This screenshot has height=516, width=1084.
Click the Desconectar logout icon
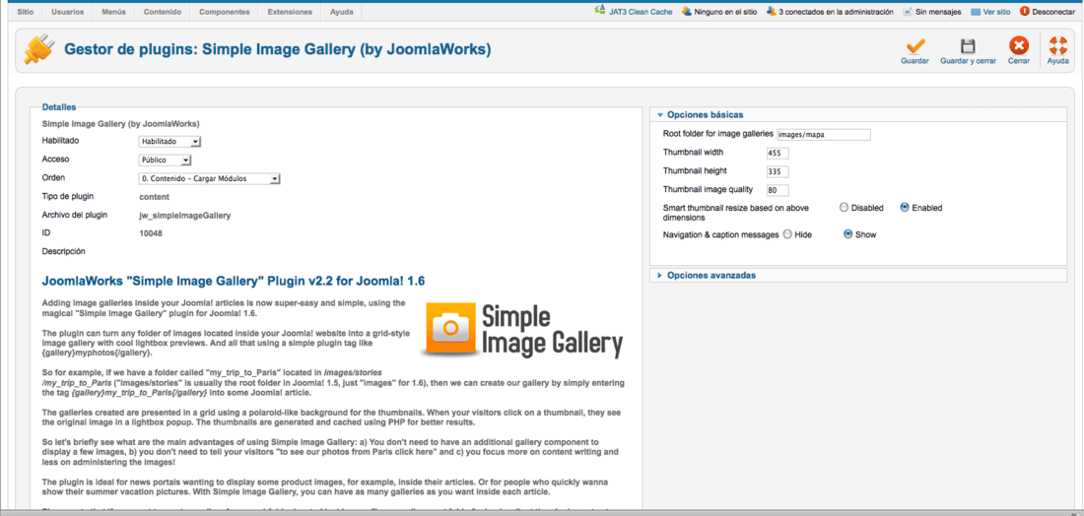pyautogui.click(x=1025, y=11)
